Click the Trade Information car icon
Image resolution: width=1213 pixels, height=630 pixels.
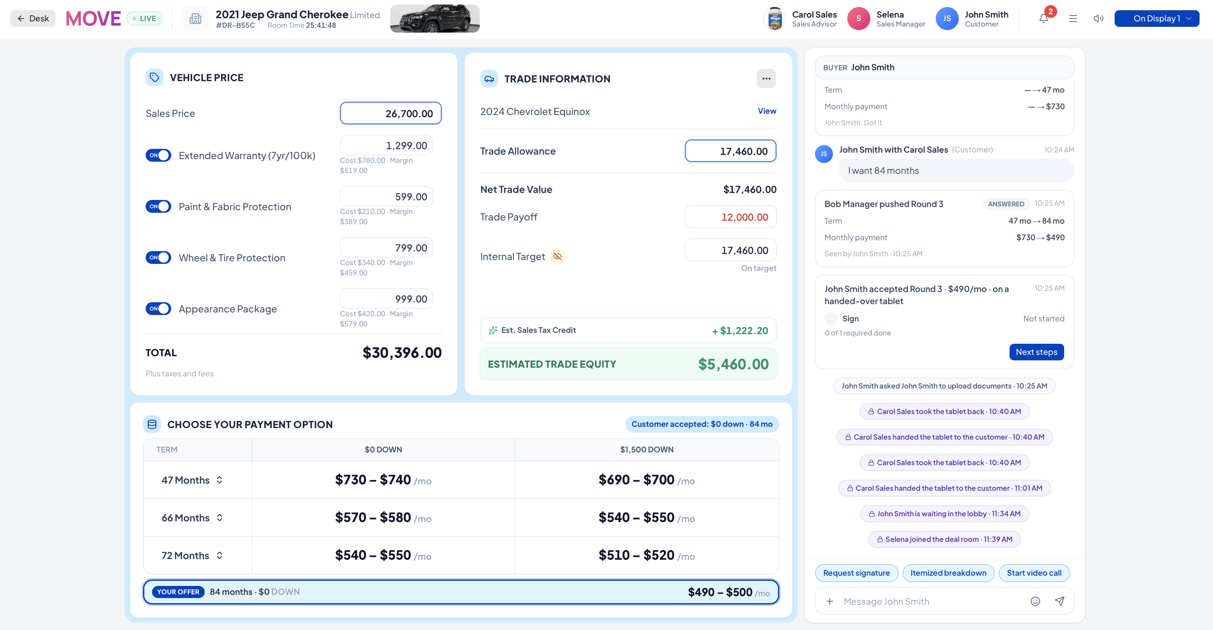(x=489, y=79)
